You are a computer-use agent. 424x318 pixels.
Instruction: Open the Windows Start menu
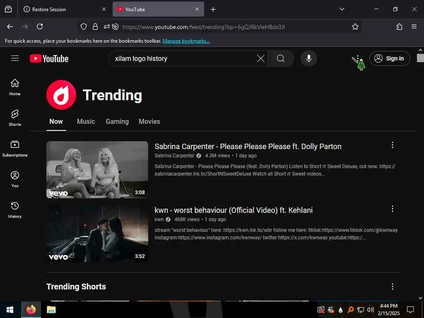(10, 310)
